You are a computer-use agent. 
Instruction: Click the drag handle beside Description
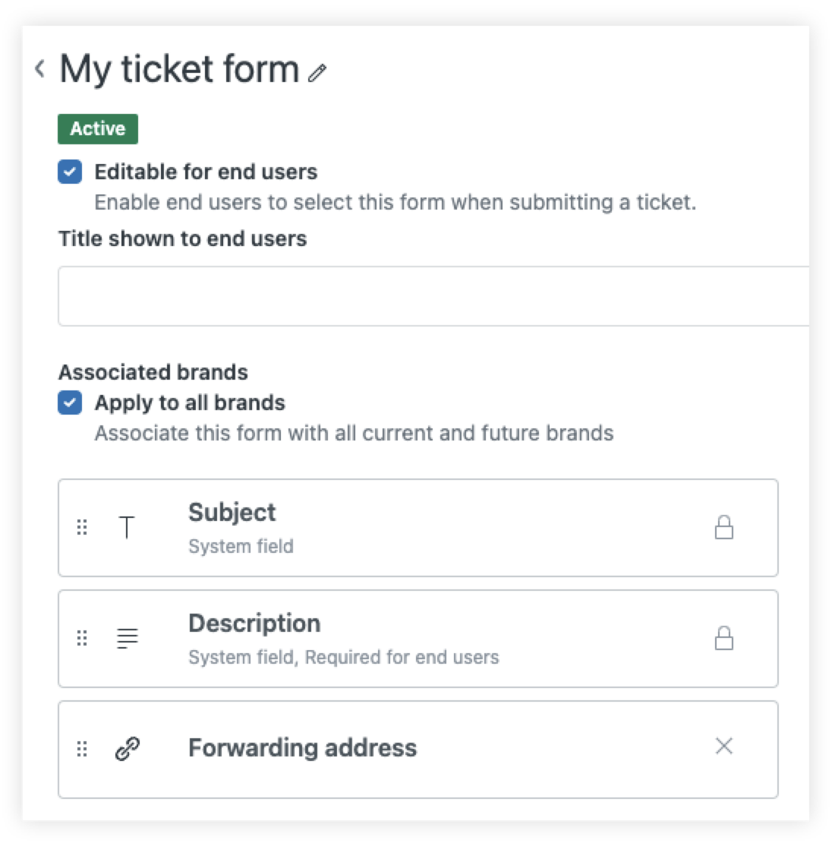point(82,638)
